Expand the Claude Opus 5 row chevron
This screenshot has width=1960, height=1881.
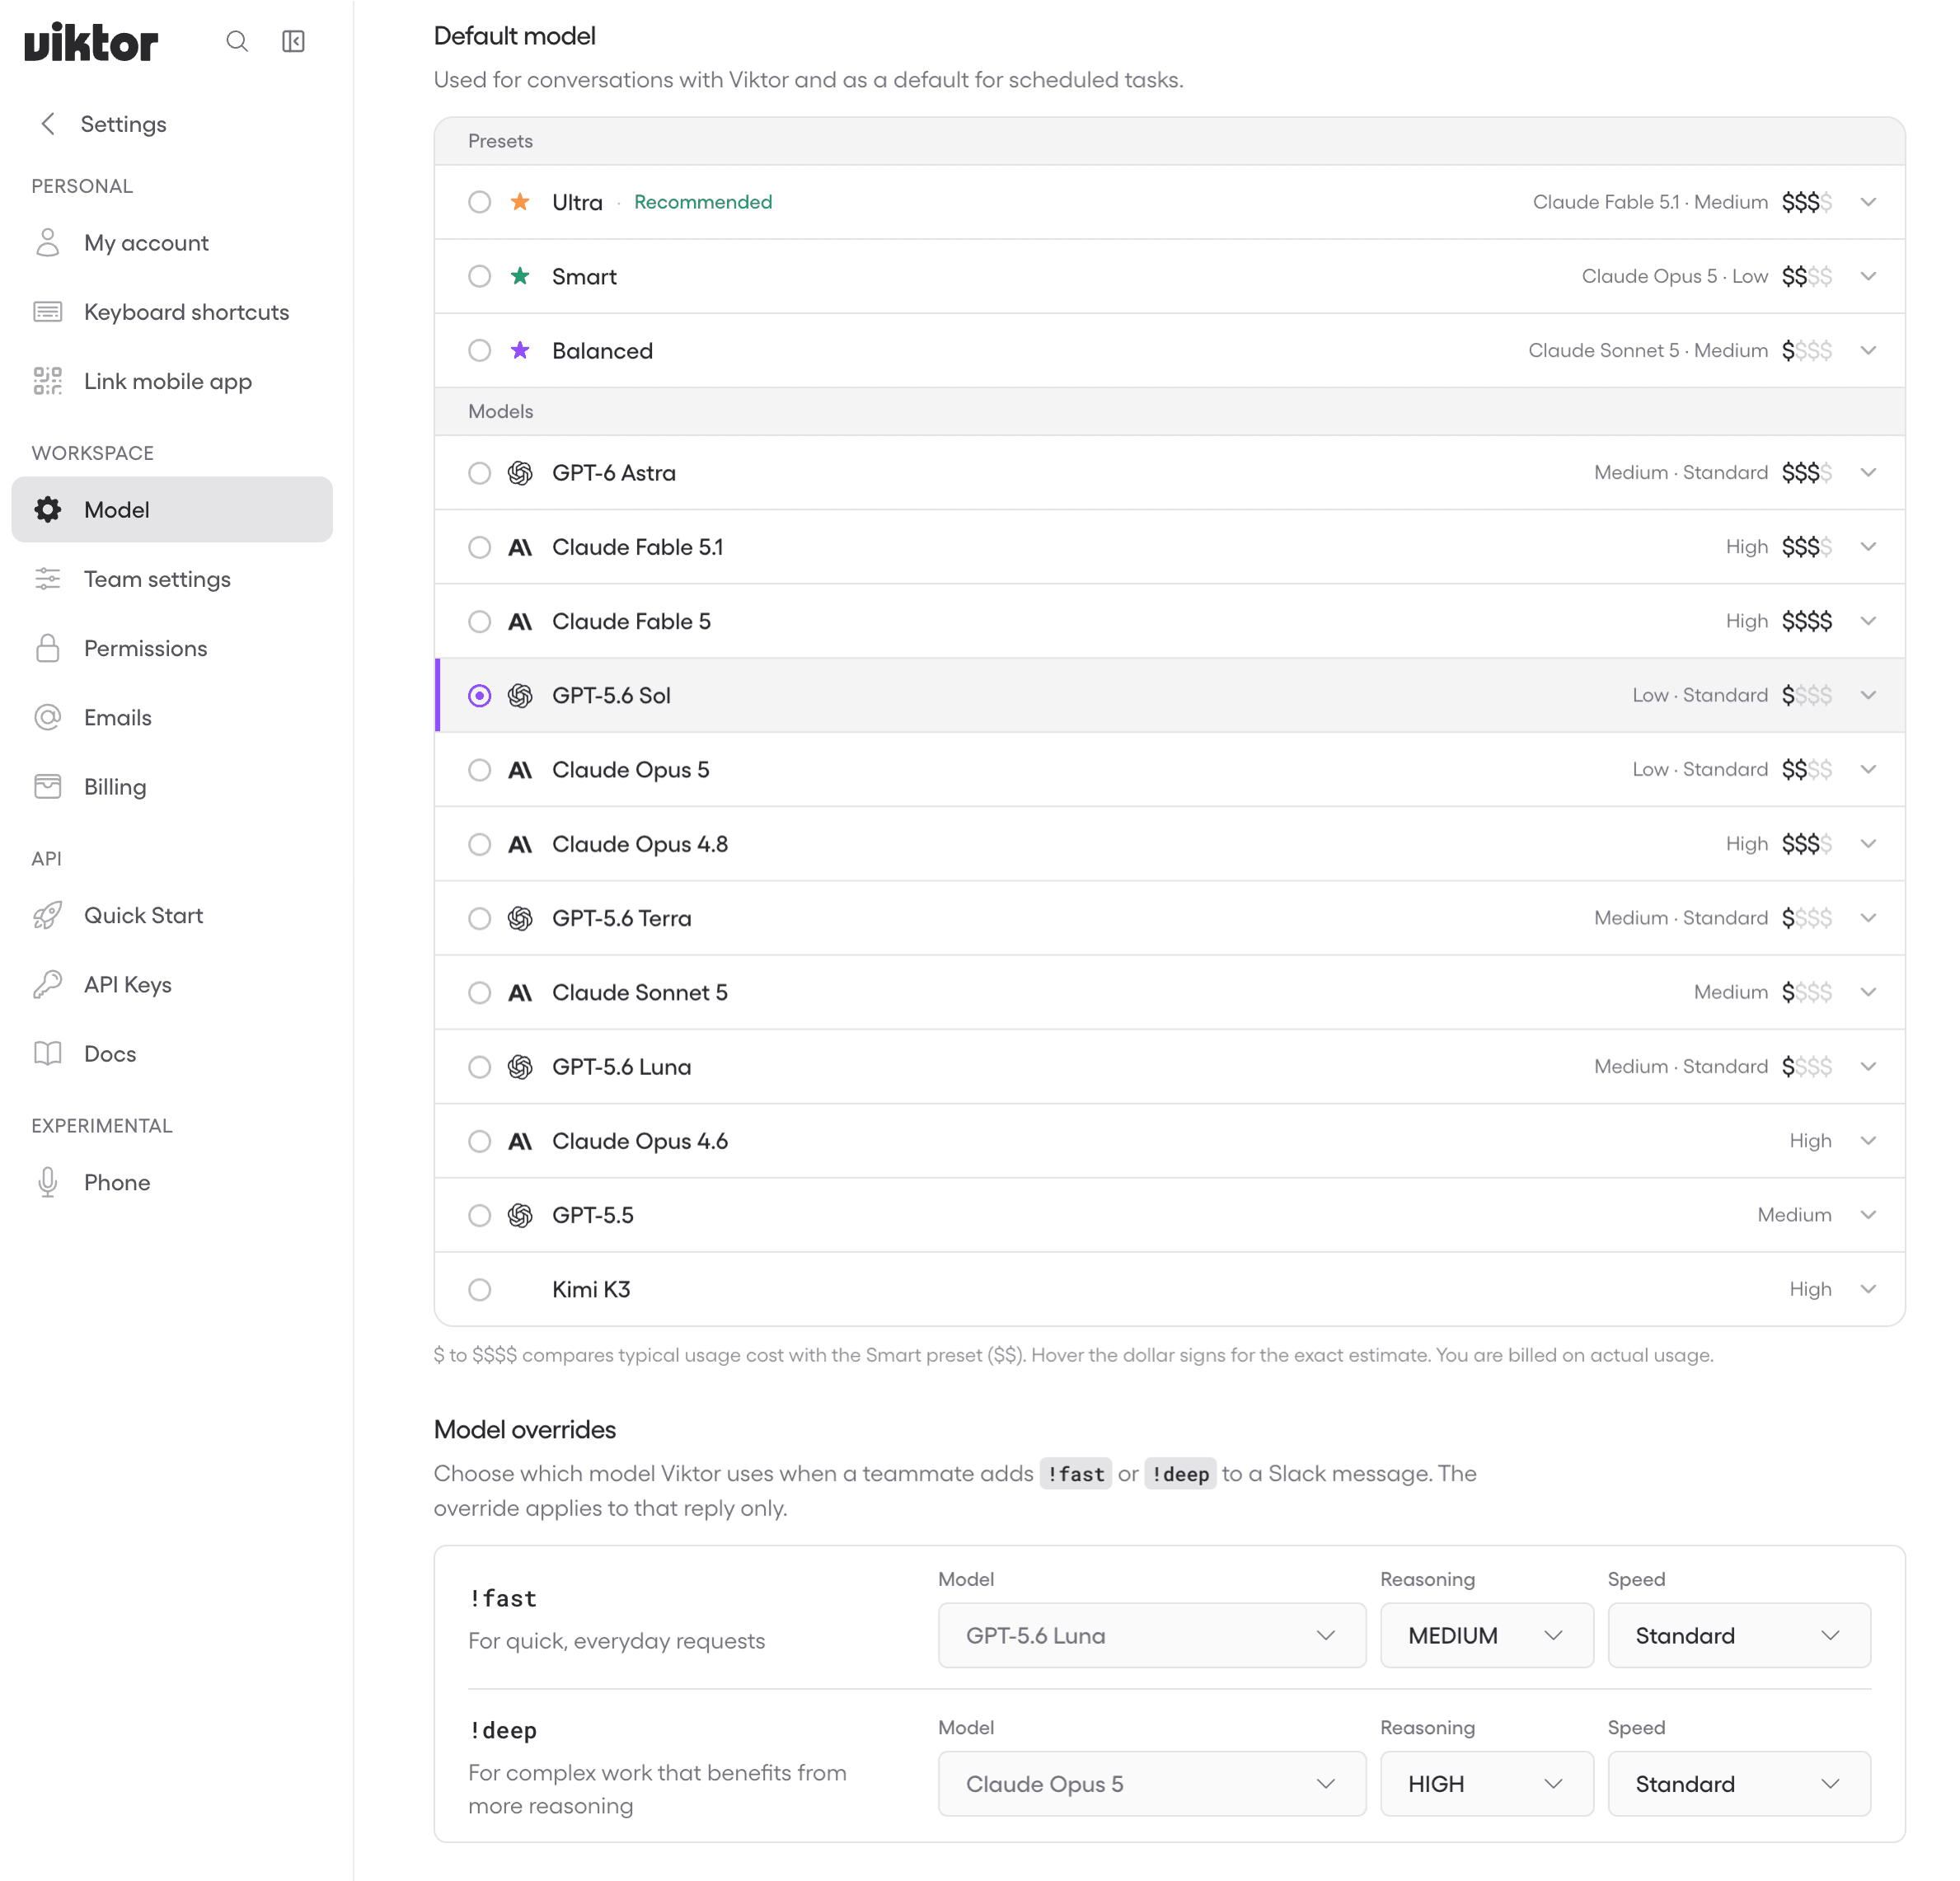coord(1868,769)
